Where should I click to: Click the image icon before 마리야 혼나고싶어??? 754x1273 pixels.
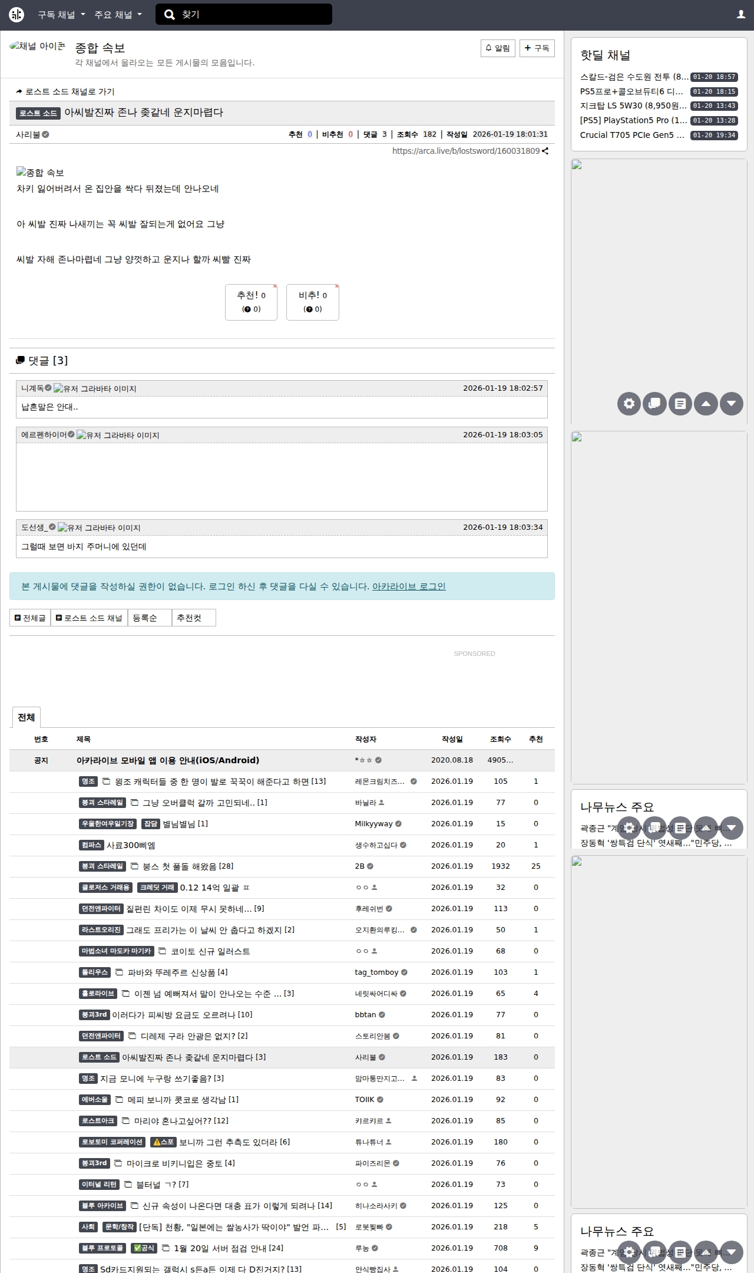(126, 1121)
